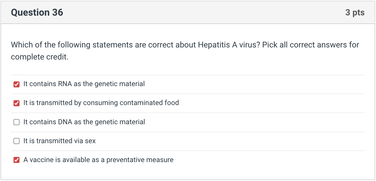Uncheck the vaccine available checkbox
The height and width of the screenshot is (181, 376).
(x=17, y=160)
